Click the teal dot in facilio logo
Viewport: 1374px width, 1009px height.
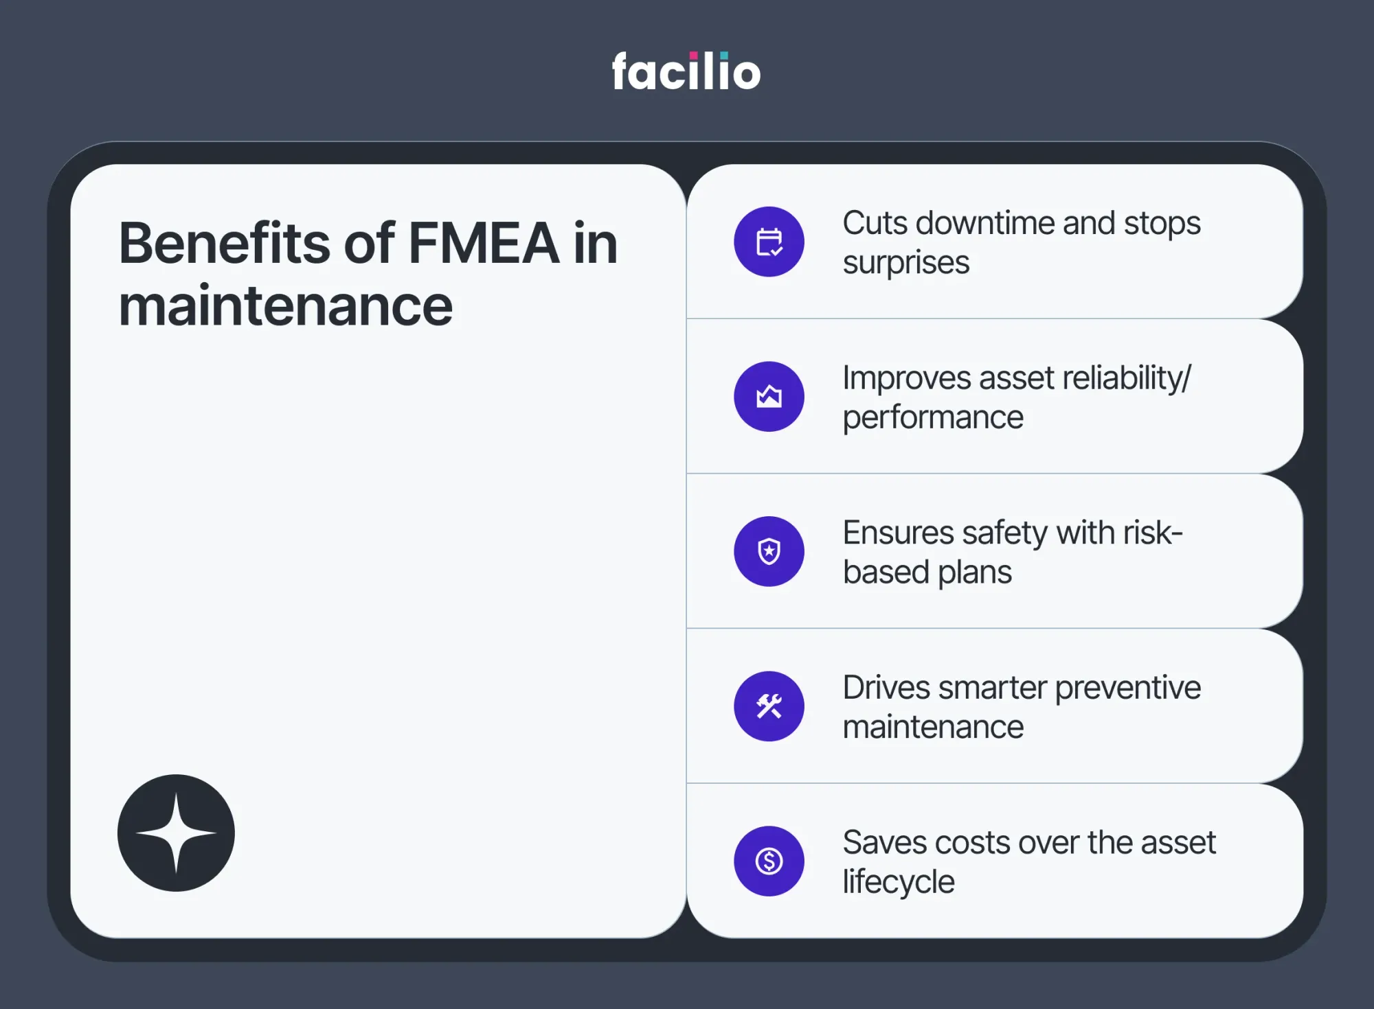click(x=724, y=56)
